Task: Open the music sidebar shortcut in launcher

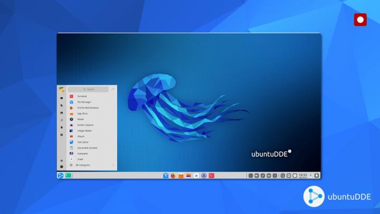Action: [x=62, y=120]
